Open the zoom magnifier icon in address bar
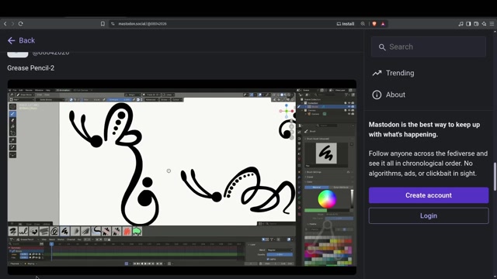The width and height of the screenshot is (497, 279). 363,24
